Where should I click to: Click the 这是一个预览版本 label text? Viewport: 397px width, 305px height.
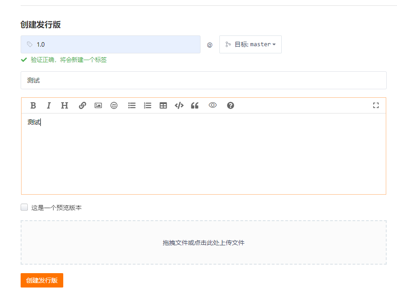(57, 208)
